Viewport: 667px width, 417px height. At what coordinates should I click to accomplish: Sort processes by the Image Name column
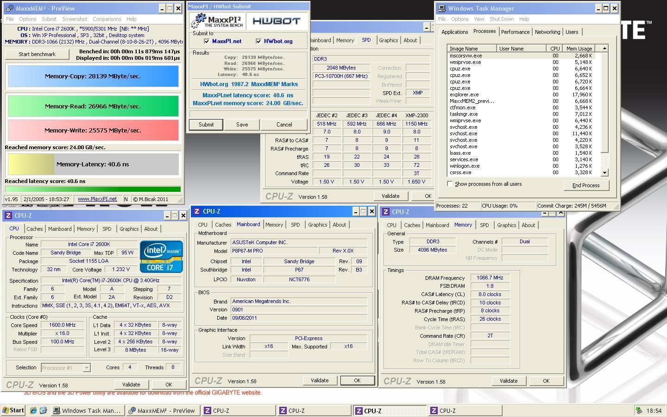[472, 48]
